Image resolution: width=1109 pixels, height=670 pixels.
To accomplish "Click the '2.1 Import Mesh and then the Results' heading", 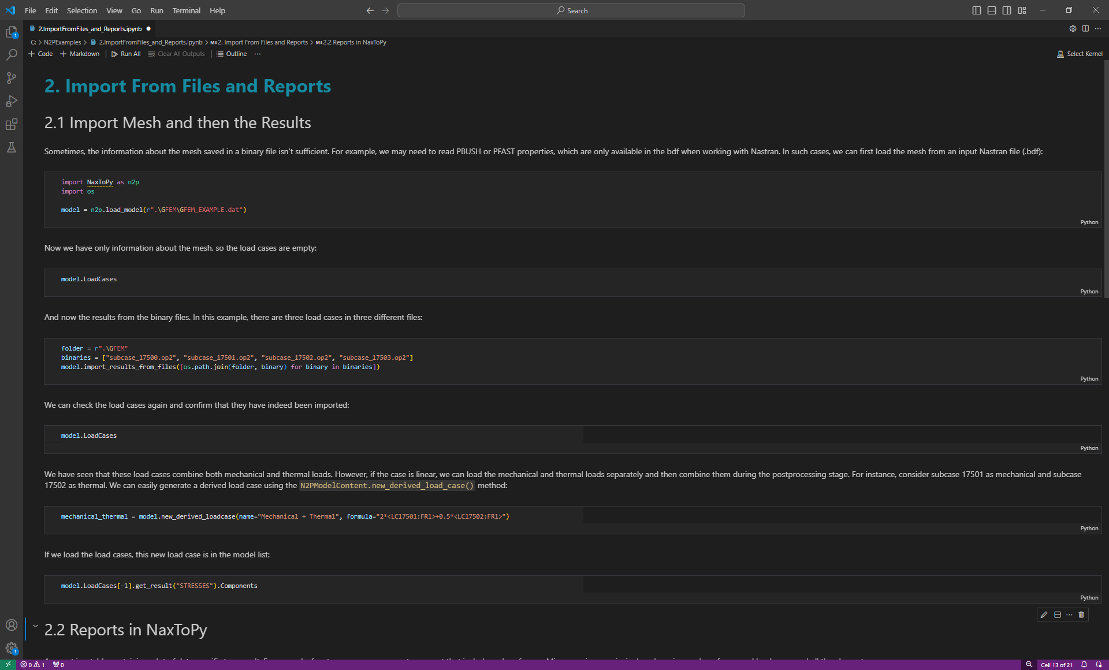I will (177, 122).
